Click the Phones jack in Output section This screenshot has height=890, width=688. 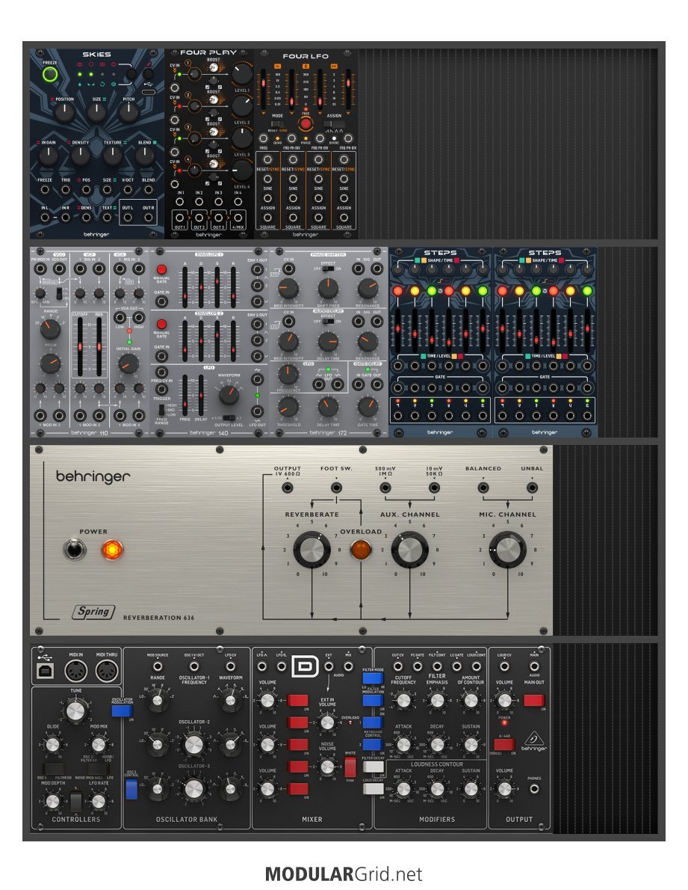534,789
